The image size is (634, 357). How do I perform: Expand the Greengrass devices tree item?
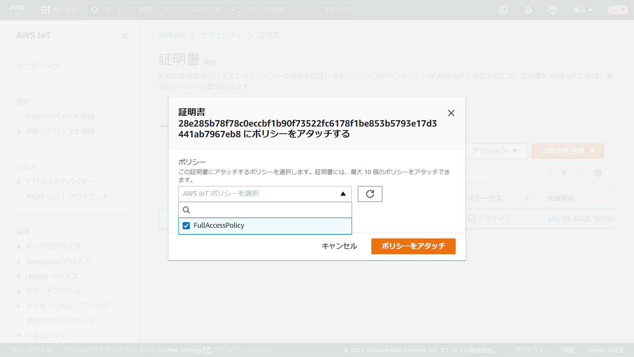(x=19, y=262)
